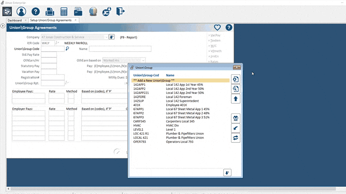Image resolution: width=346 pixels, height=194 pixels.
Task: Sort by Name column header in popup
Action: (x=170, y=75)
